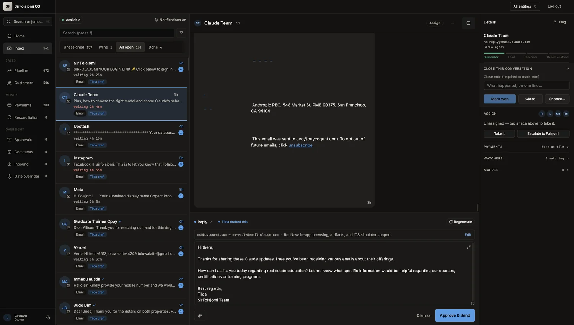Click the filter funnel icon beside search
Viewport: 574px width, 325px height.
pyautogui.click(x=181, y=33)
